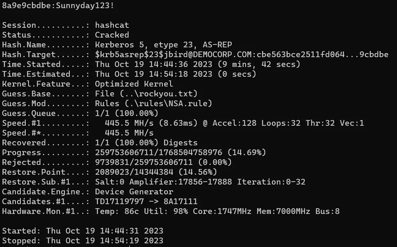Click the Optimized Kernel feature text
The height and width of the screenshot is (247, 397).
(134, 84)
